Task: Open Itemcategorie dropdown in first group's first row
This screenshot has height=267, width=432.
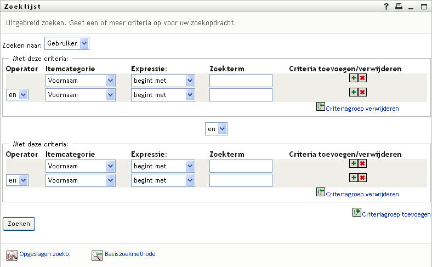Action: tap(81, 81)
